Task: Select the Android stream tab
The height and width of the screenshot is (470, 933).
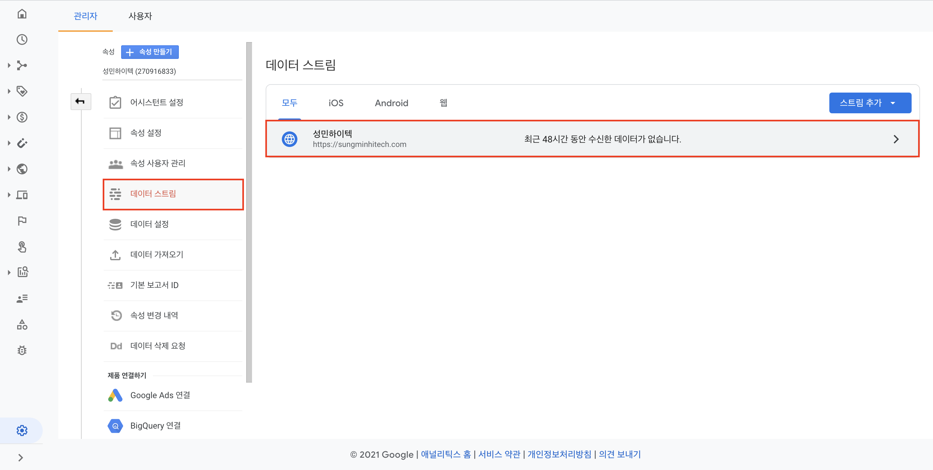Action: pos(391,103)
